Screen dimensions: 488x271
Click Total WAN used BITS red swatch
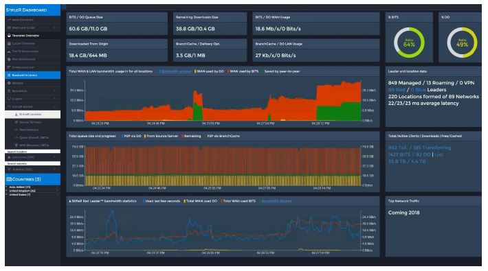click(221, 201)
